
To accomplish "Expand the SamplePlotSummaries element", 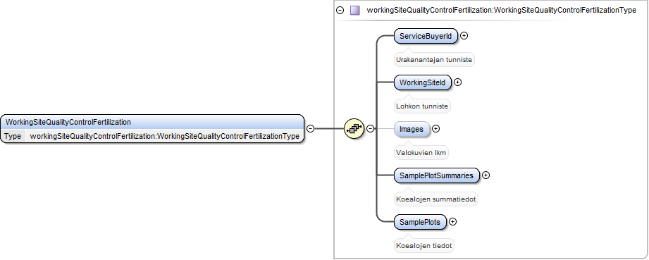I will tap(486, 175).
